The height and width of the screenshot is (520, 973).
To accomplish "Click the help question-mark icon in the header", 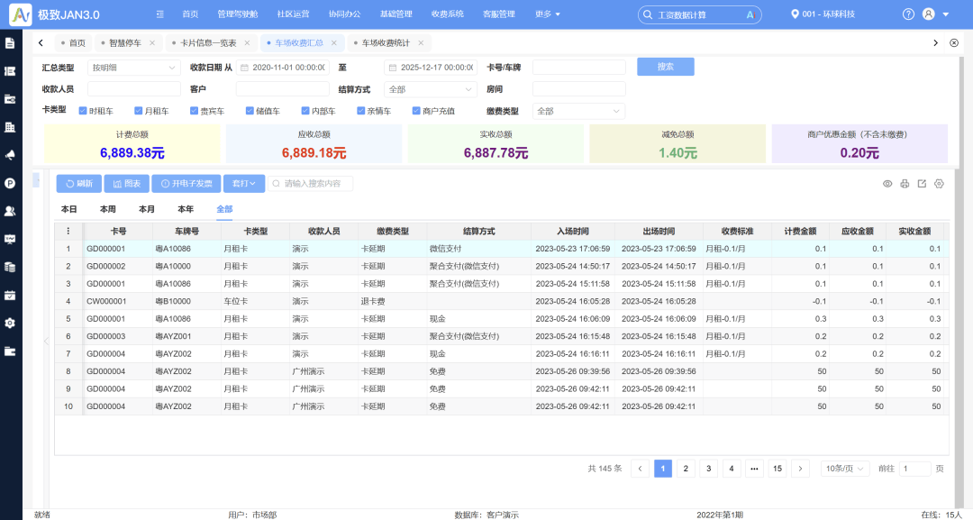I will pos(907,14).
